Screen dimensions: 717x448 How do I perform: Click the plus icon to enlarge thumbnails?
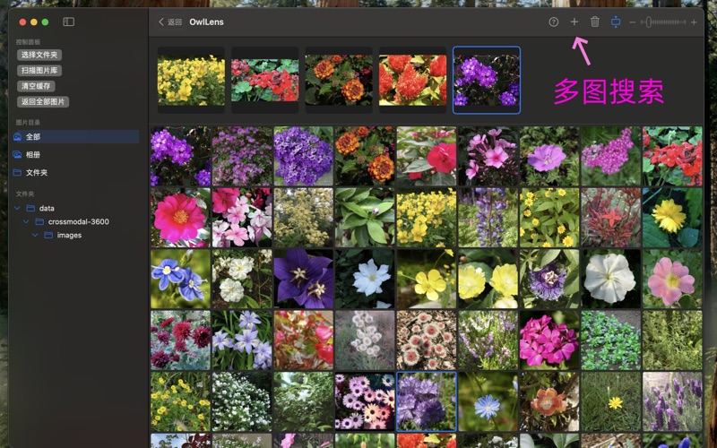(694, 22)
